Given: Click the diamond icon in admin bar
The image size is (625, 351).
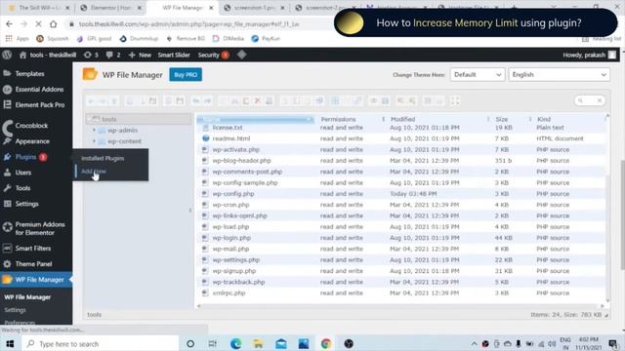Looking at the screenshot, I should click(241, 55).
